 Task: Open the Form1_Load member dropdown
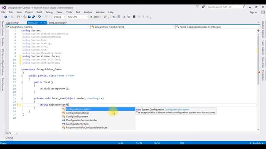pyautogui.click(x=218, y=27)
